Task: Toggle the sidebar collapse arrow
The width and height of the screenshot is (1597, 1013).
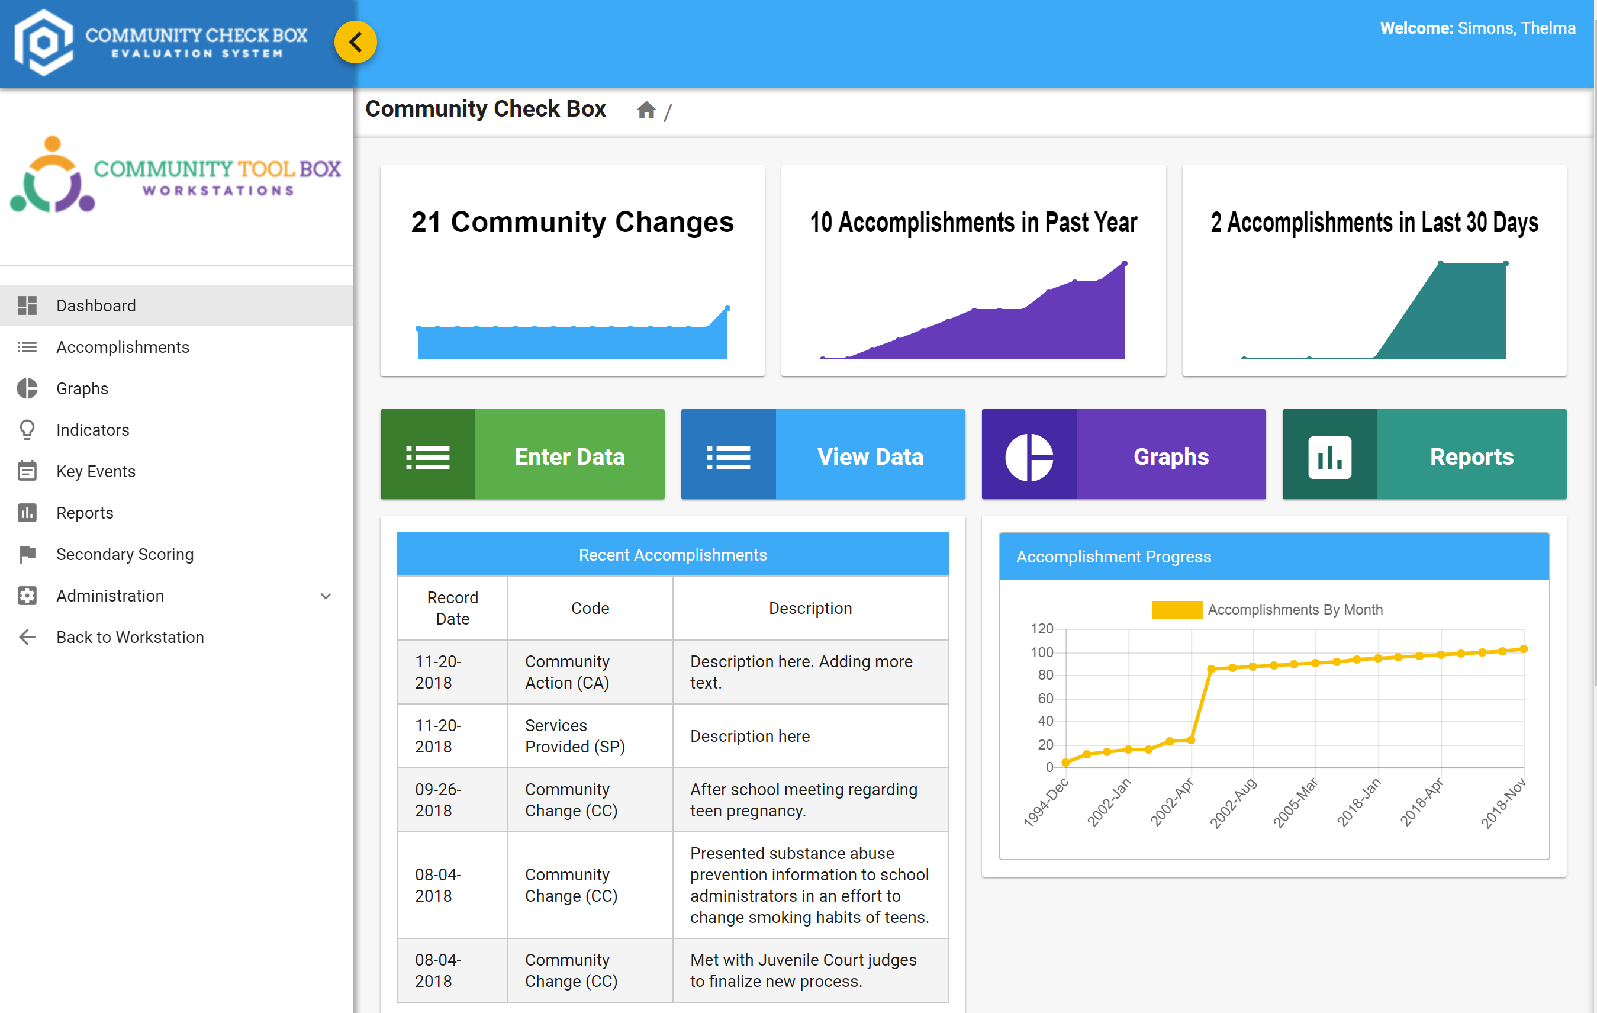Action: click(x=354, y=42)
